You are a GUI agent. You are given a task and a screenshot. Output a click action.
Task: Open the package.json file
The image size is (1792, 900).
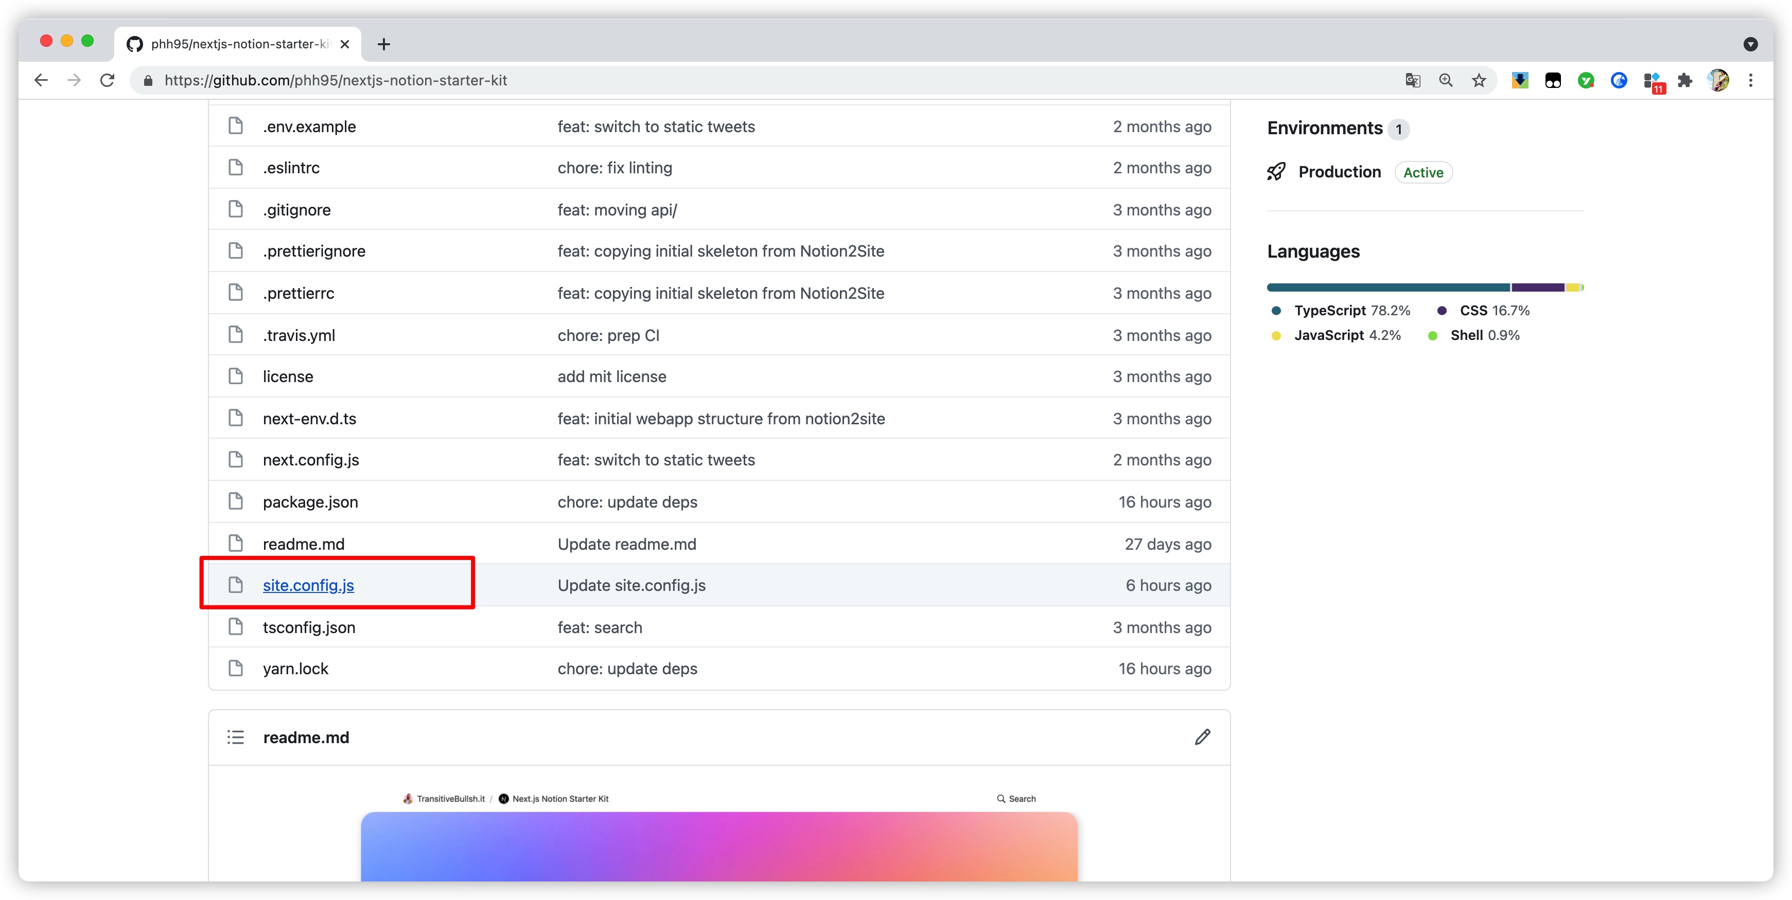(x=310, y=502)
